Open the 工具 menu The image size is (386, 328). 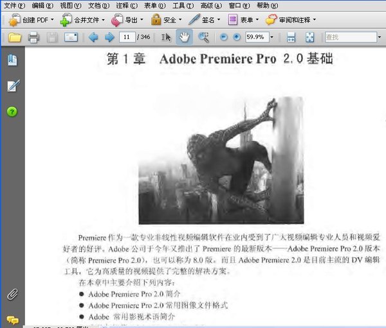[x=183, y=5]
